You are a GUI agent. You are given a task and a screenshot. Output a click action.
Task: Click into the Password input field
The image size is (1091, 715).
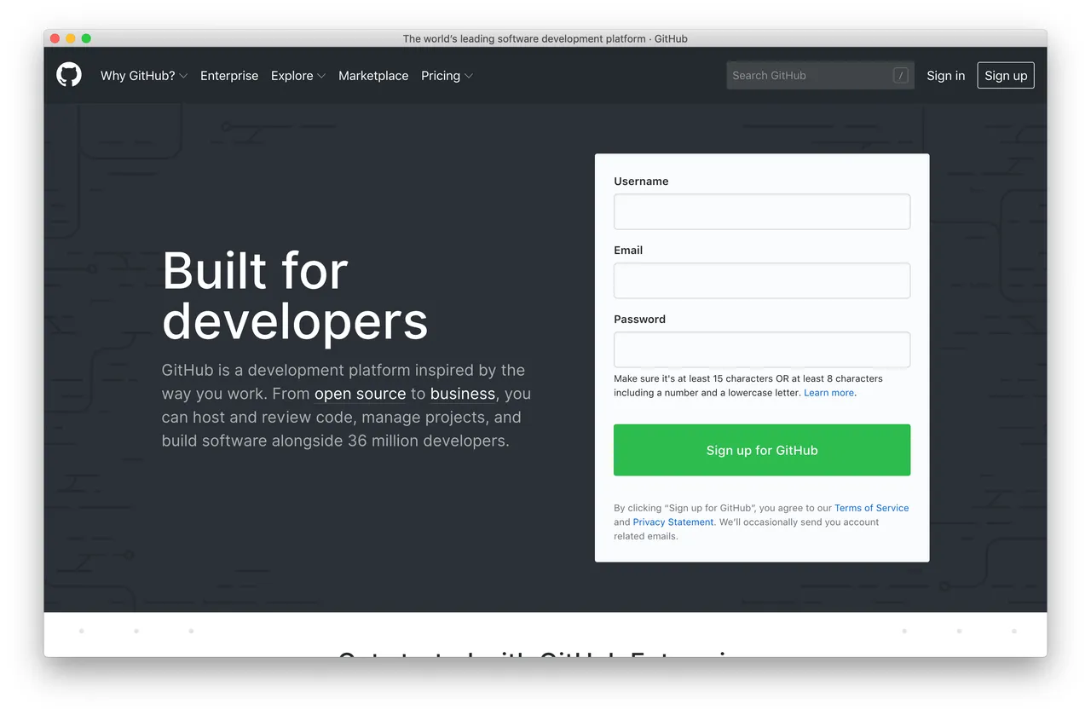[762, 349]
